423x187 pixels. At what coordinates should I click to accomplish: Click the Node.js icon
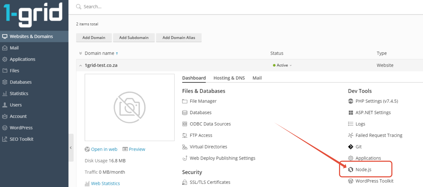[351, 170]
